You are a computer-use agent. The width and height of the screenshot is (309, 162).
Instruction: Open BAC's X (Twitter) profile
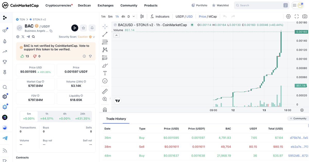click(23, 37)
